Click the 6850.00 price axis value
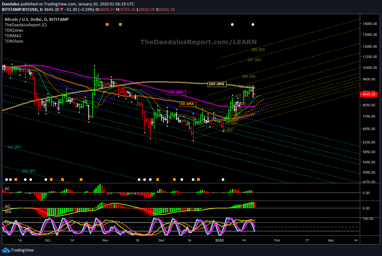This screenshot has height=256, width=382. click(x=369, y=129)
